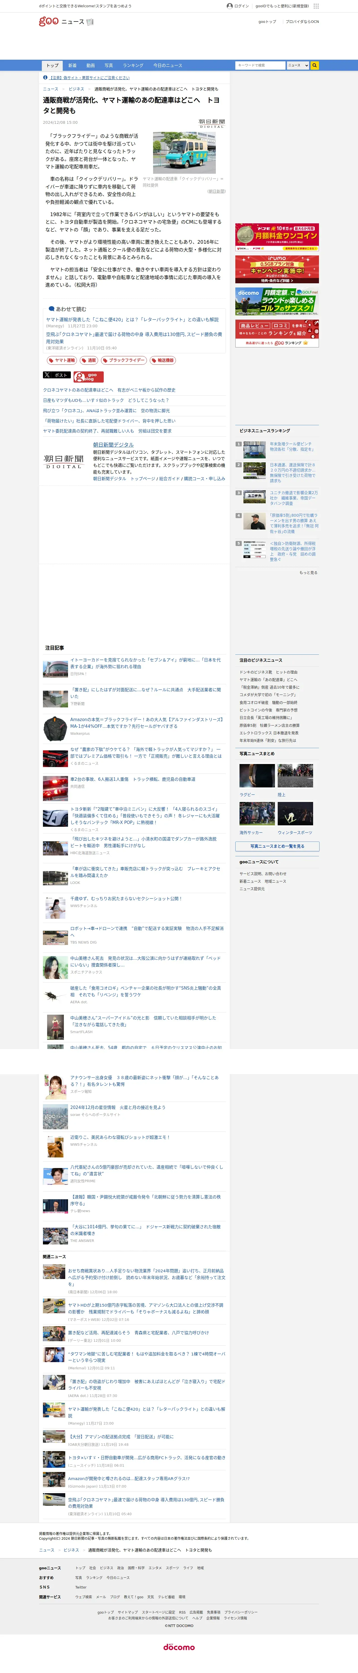
Task: Open the ニュース search scope dropdown
Action: 297,66
